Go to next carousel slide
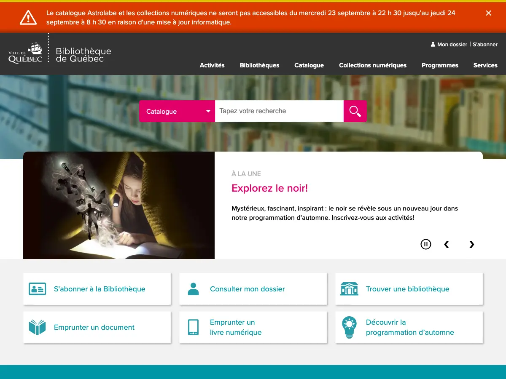The height and width of the screenshot is (379, 506). [472, 244]
